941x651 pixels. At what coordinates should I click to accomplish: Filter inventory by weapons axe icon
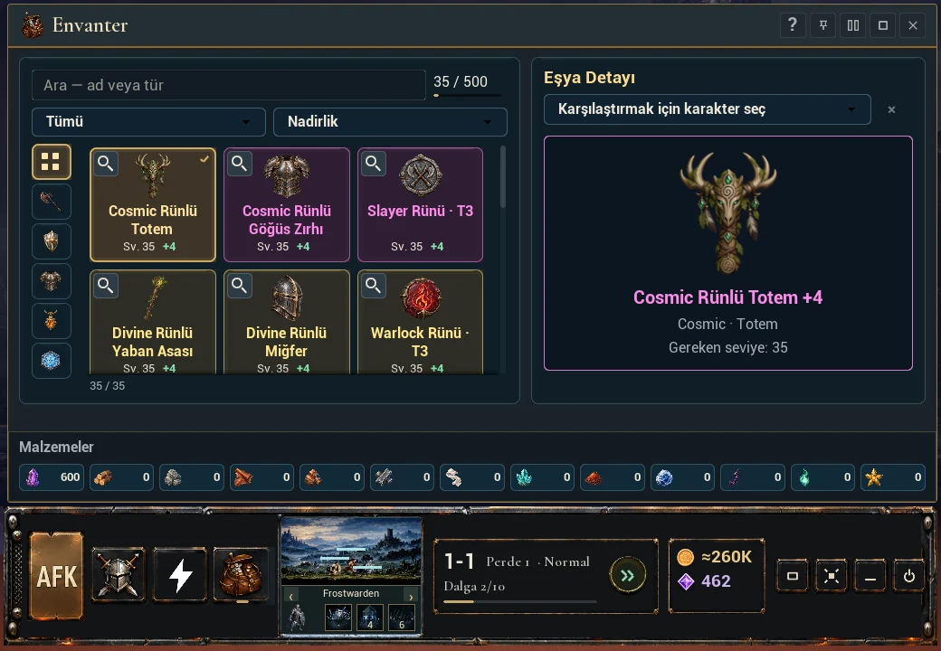pos(51,202)
